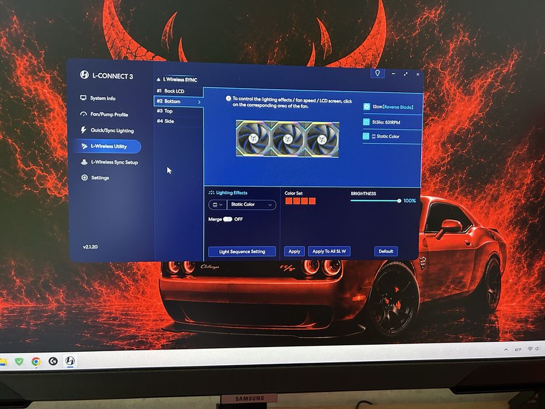The image size is (545, 409).
Task: Open the lighting zone dropdown beside Static Color
Action: tap(217, 204)
